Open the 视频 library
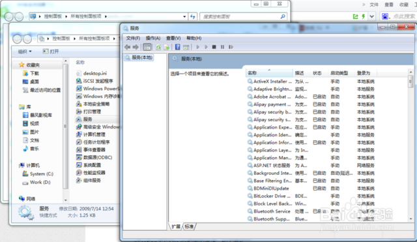 (31, 123)
